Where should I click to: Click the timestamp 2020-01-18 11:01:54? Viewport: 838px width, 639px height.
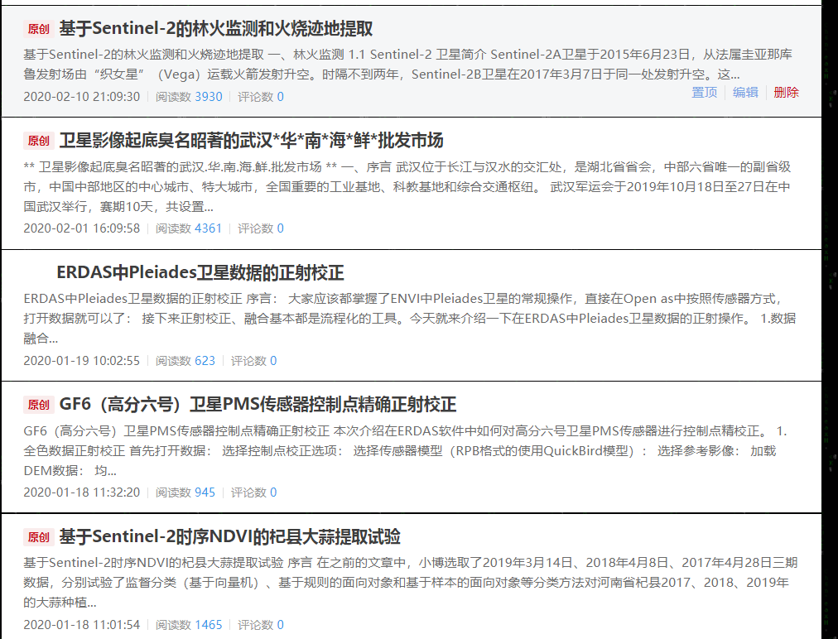[x=82, y=625]
